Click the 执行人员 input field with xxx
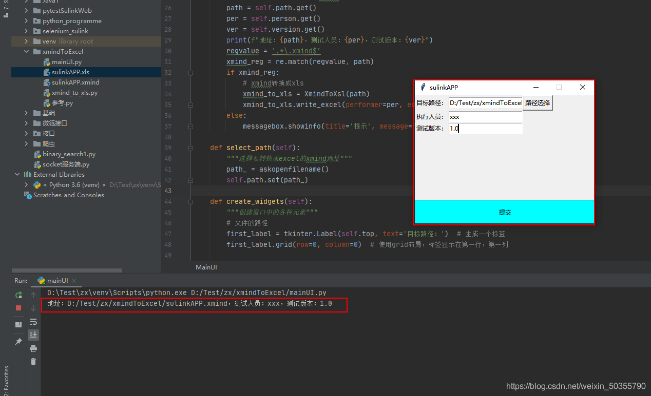 [485, 117]
